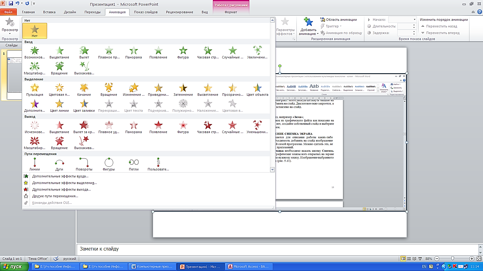This screenshot has height=271, width=483.
Task: Choose 'Цвет заливки' emphasis animation
Action: point(84,106)
